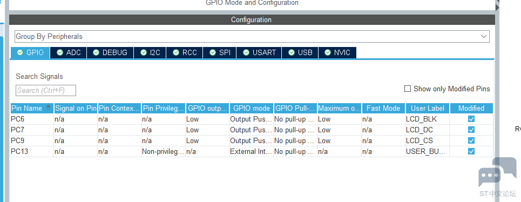Screen dimensions: 521x202
Task: Open the Group By Peripherals dropdown
Action: point(252,37)
